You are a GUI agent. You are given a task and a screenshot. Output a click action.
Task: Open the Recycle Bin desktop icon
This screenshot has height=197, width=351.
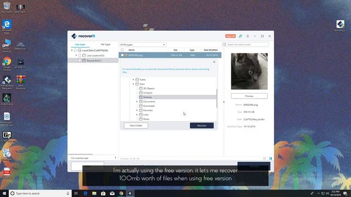[7, 7]
